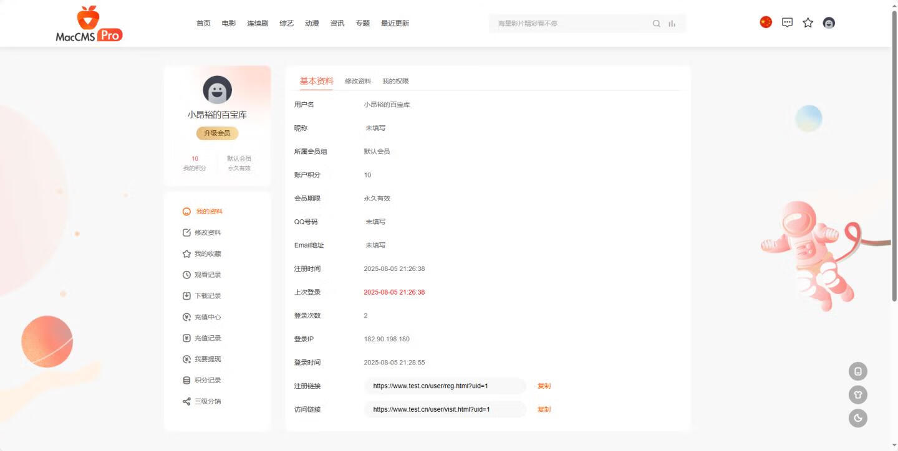This screenshot has width=898, height=451.
Task: Click the MacCMS Pro logo
Action: (x=89, y=24)
